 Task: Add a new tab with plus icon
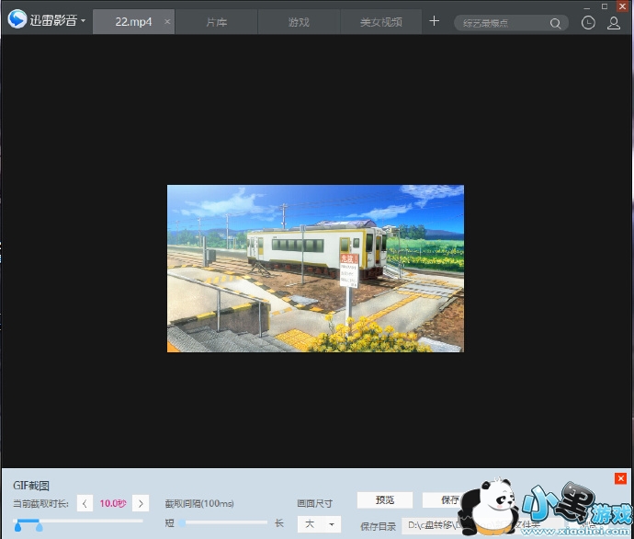(434, 20)
